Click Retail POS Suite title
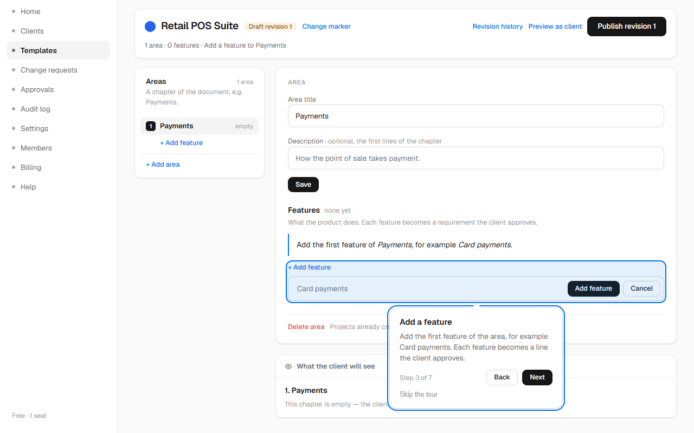This screenshot has height=433, width=694. [200, 26]
